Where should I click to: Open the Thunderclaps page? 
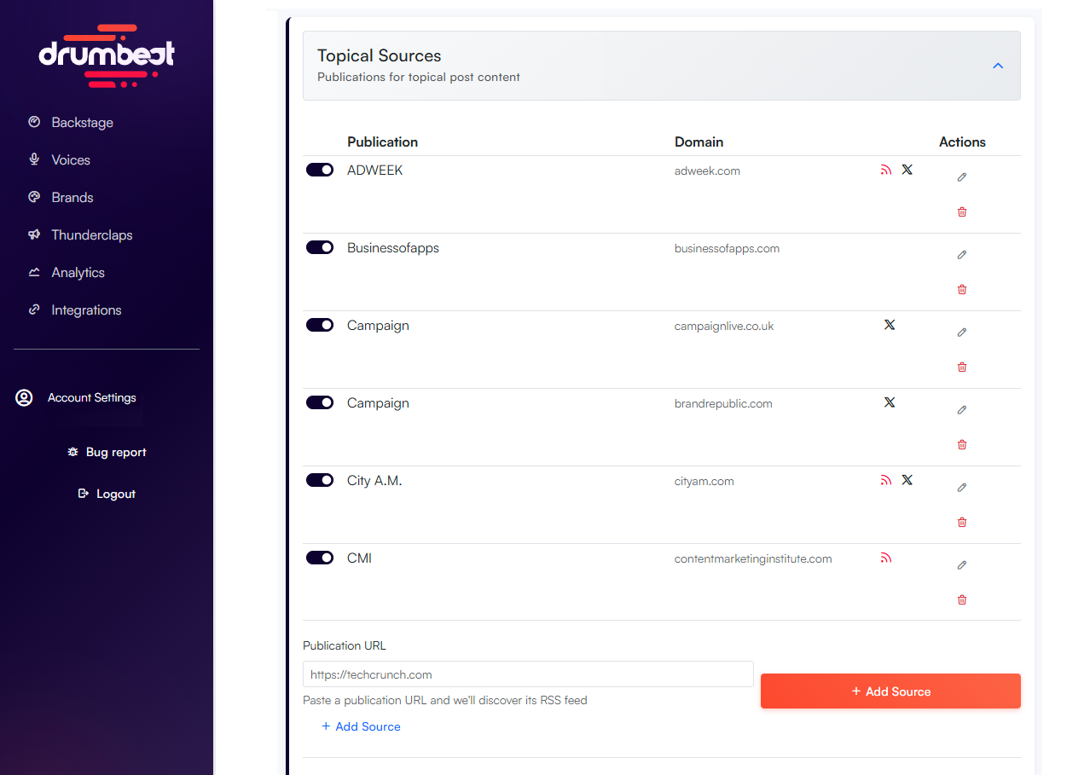point(91,235)
